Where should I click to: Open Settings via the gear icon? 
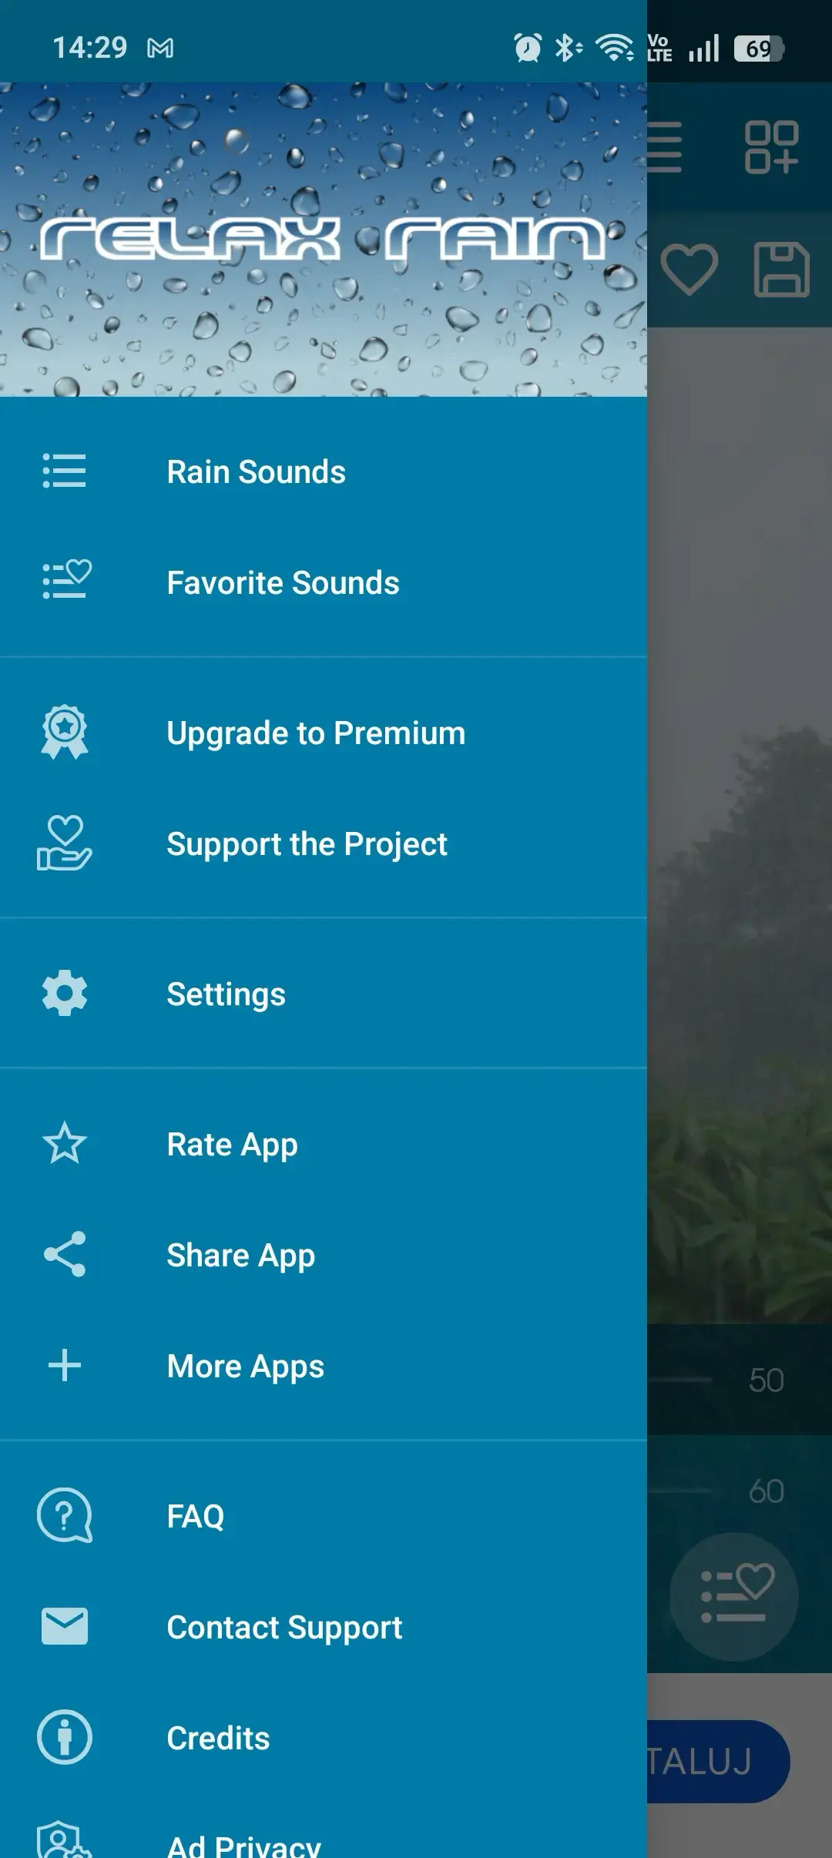click(65, 993)
